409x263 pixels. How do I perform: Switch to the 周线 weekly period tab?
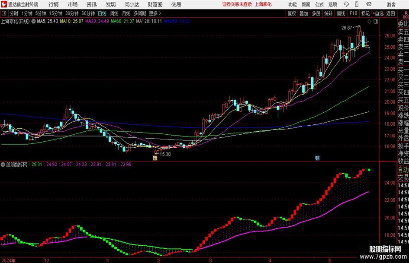(114, 13)
